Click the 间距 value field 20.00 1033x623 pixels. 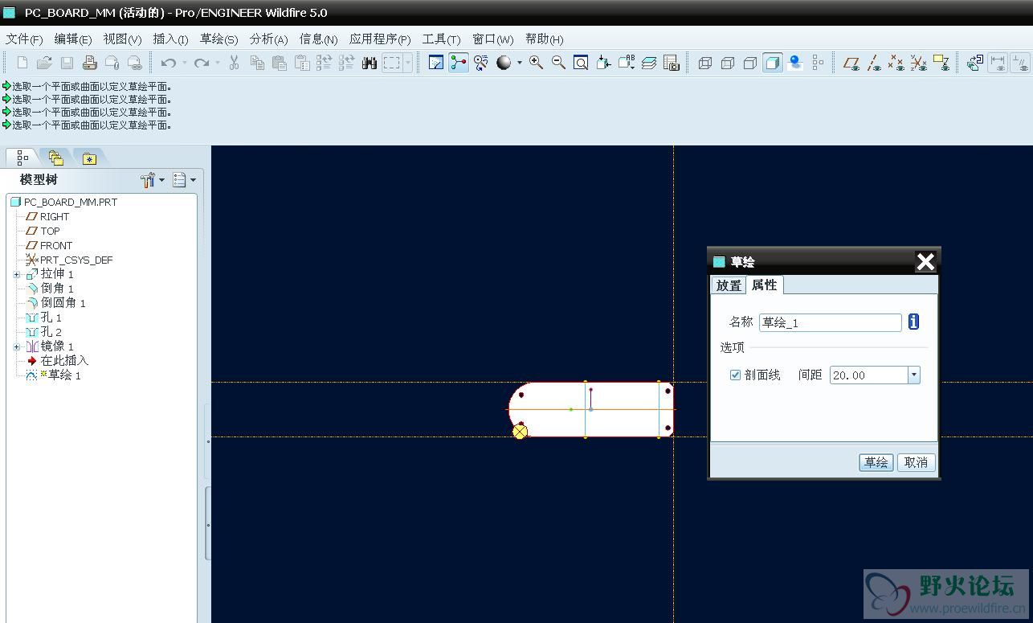coord(869,375)
